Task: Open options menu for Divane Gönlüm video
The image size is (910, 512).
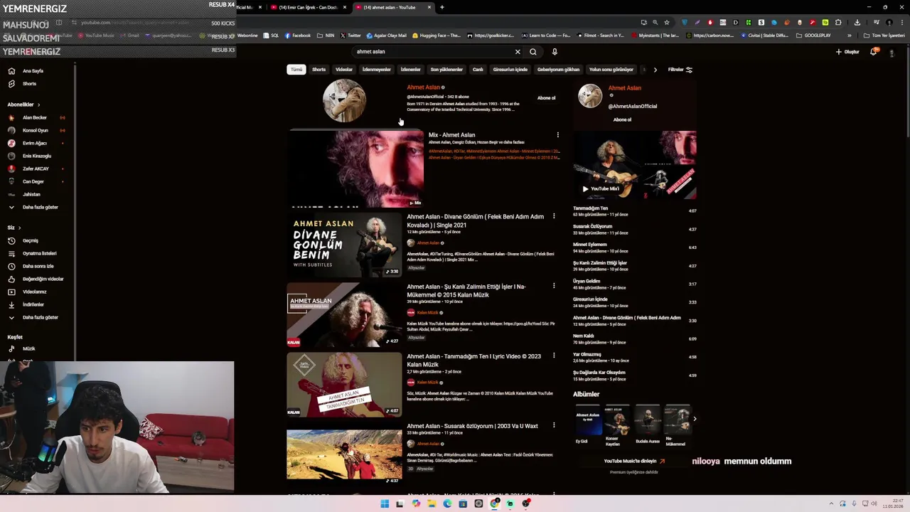Action: pos(554,216)
